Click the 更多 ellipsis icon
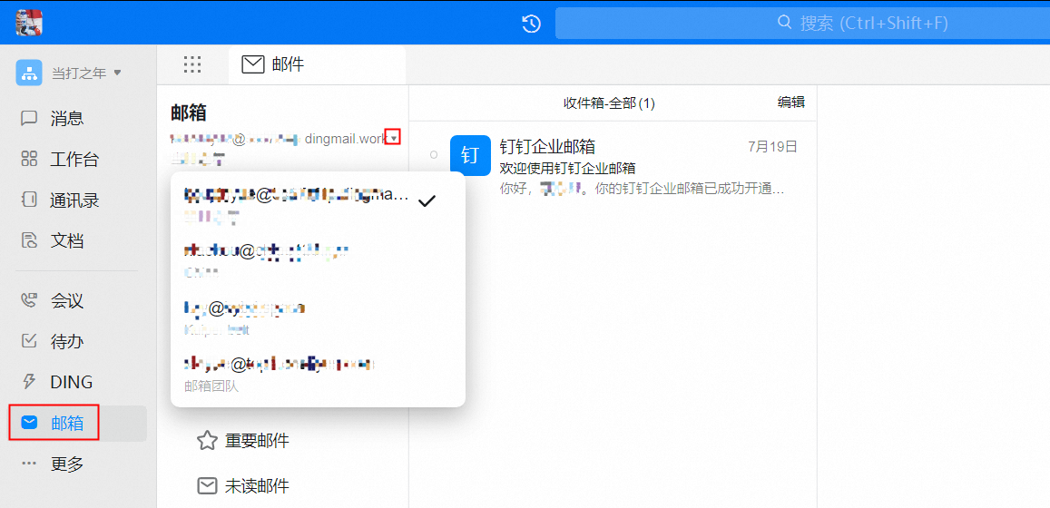 [29, 464]
